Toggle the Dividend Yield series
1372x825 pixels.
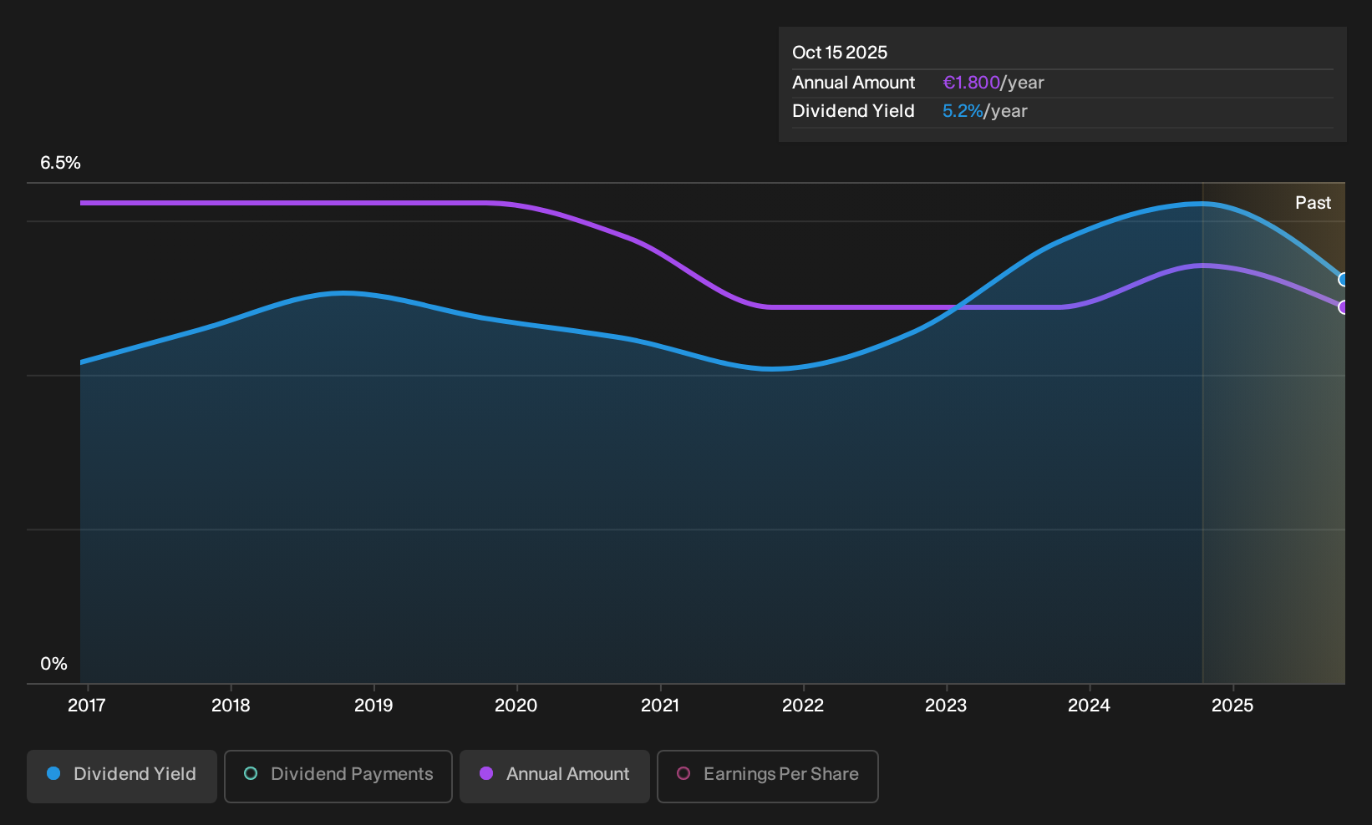tap(122, 776)
